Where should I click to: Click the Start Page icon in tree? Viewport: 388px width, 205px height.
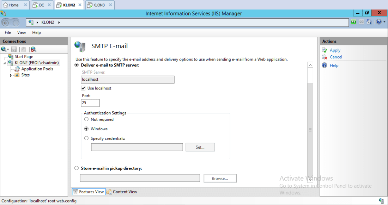[11, 57]
